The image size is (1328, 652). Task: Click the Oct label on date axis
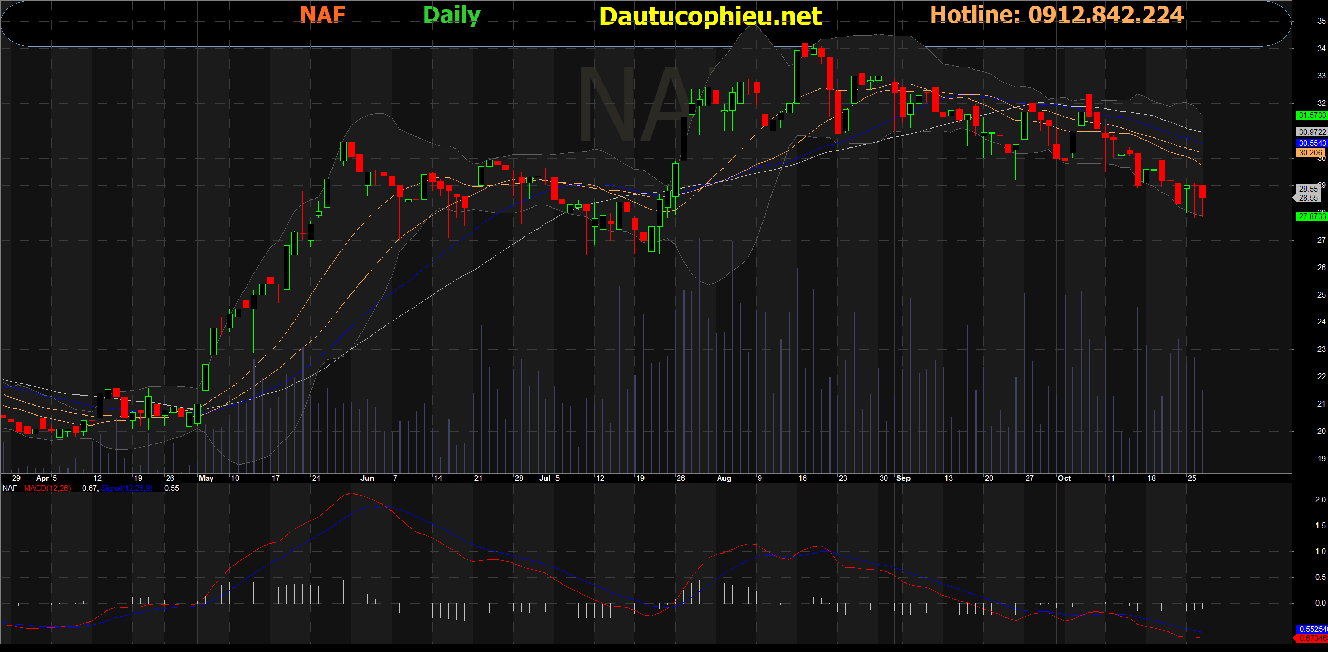coord(1064,478)
